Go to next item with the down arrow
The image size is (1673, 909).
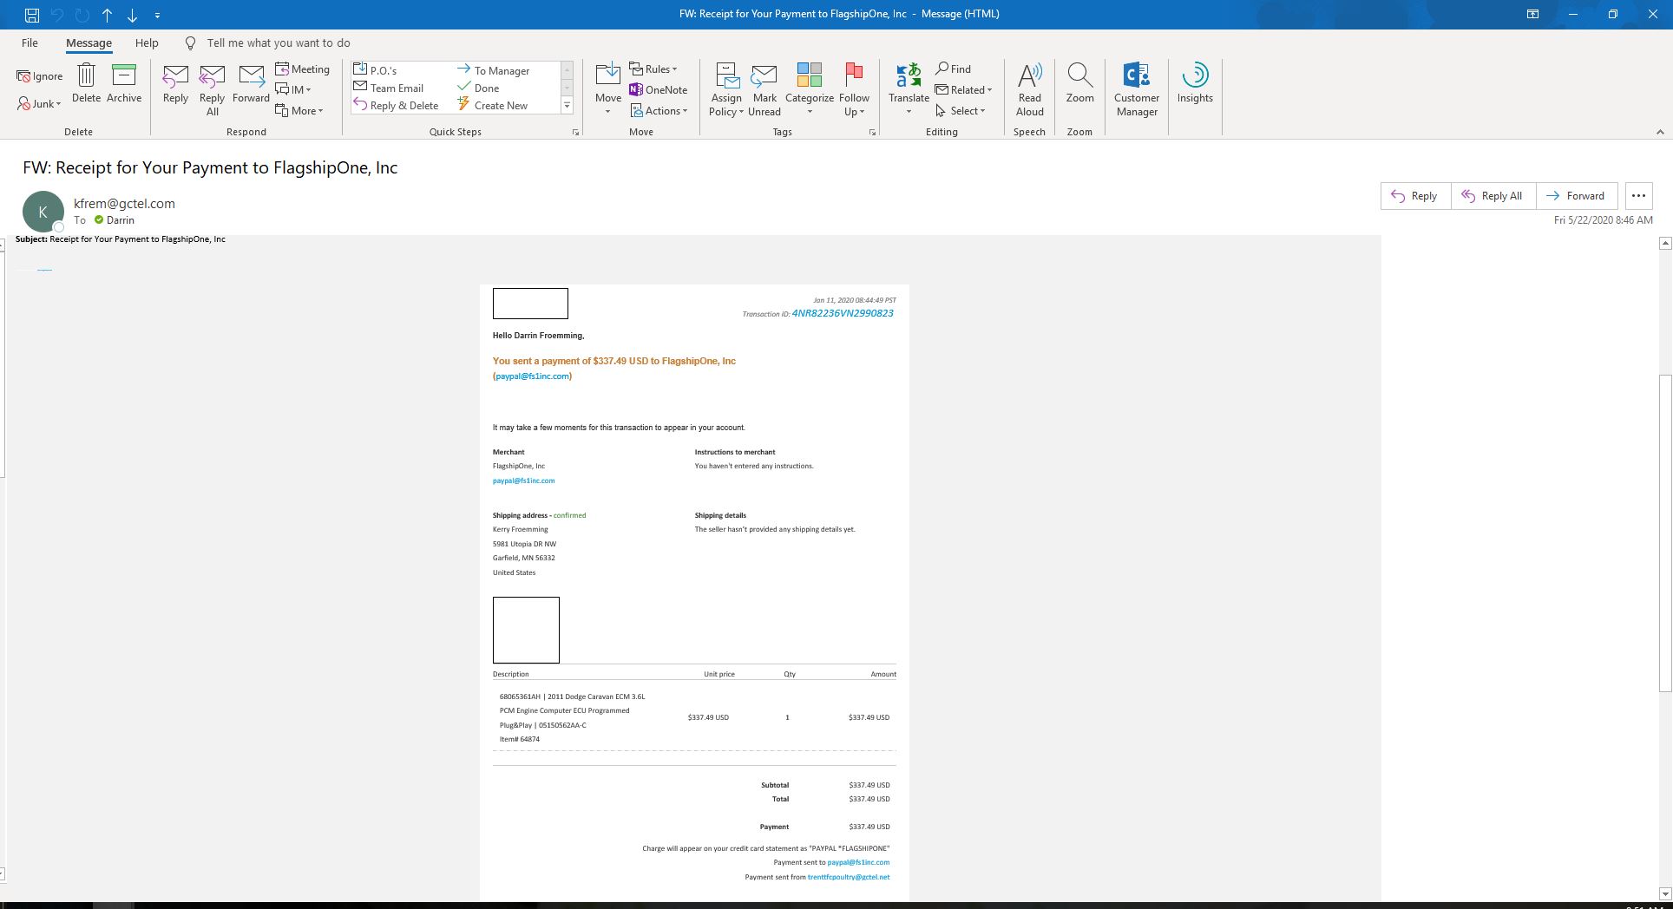pos(132,15)
